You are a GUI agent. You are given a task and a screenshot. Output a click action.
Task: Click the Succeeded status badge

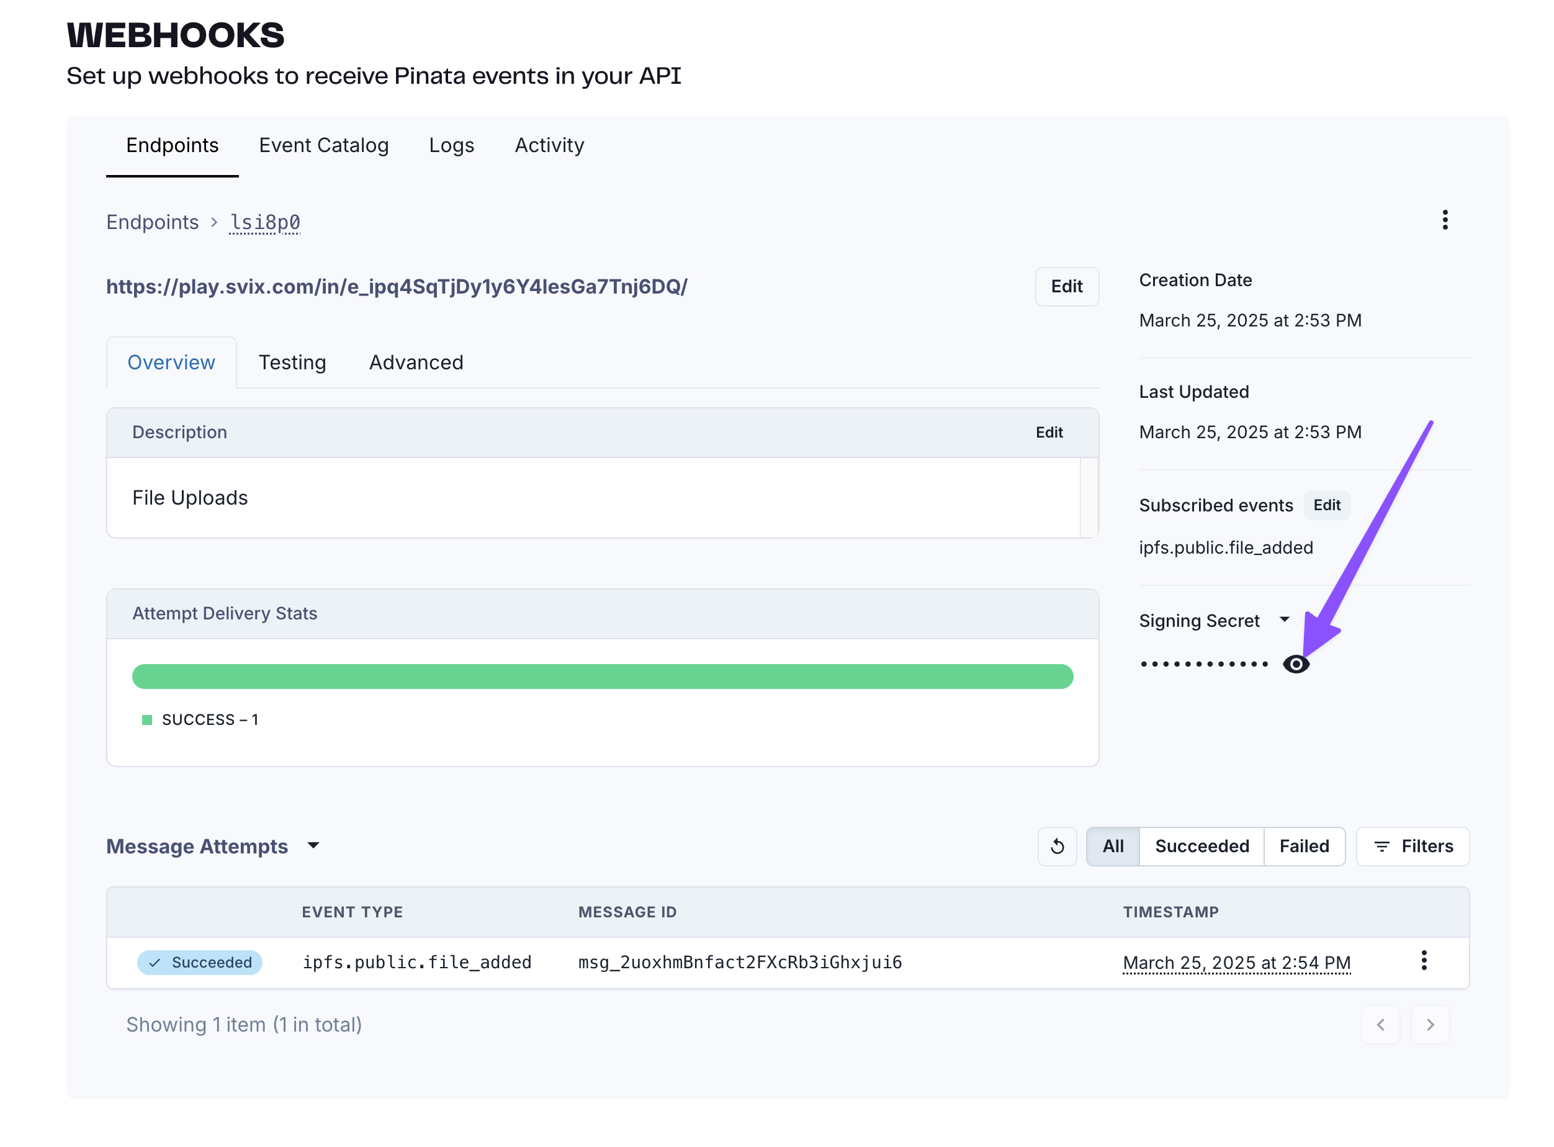pos(199,961)
